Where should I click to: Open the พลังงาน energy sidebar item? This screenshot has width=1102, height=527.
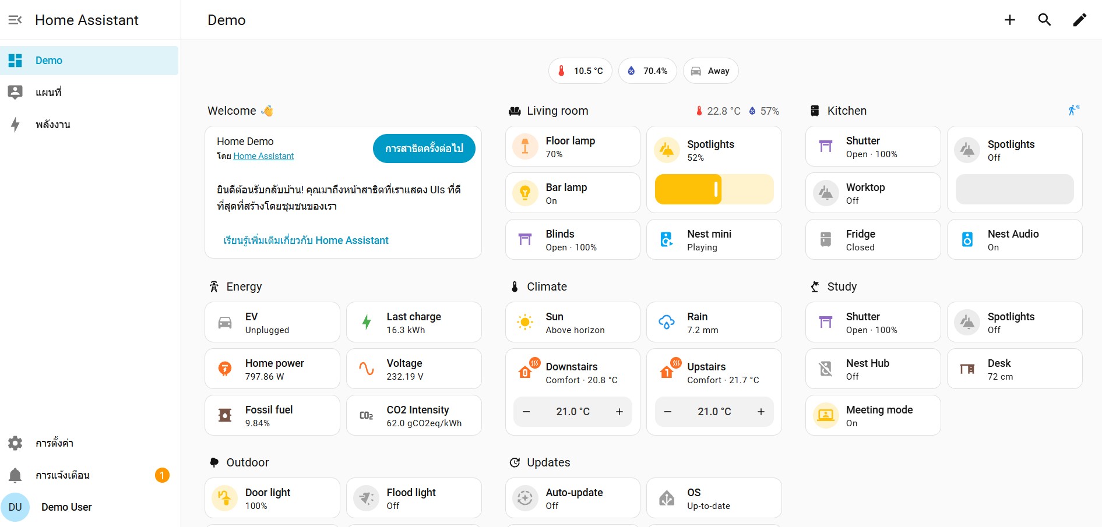tap(89, 124)
